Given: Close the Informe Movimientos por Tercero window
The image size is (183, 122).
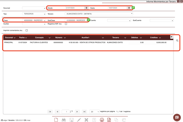Looking at the screenshot, I should [x=181, y=1].
